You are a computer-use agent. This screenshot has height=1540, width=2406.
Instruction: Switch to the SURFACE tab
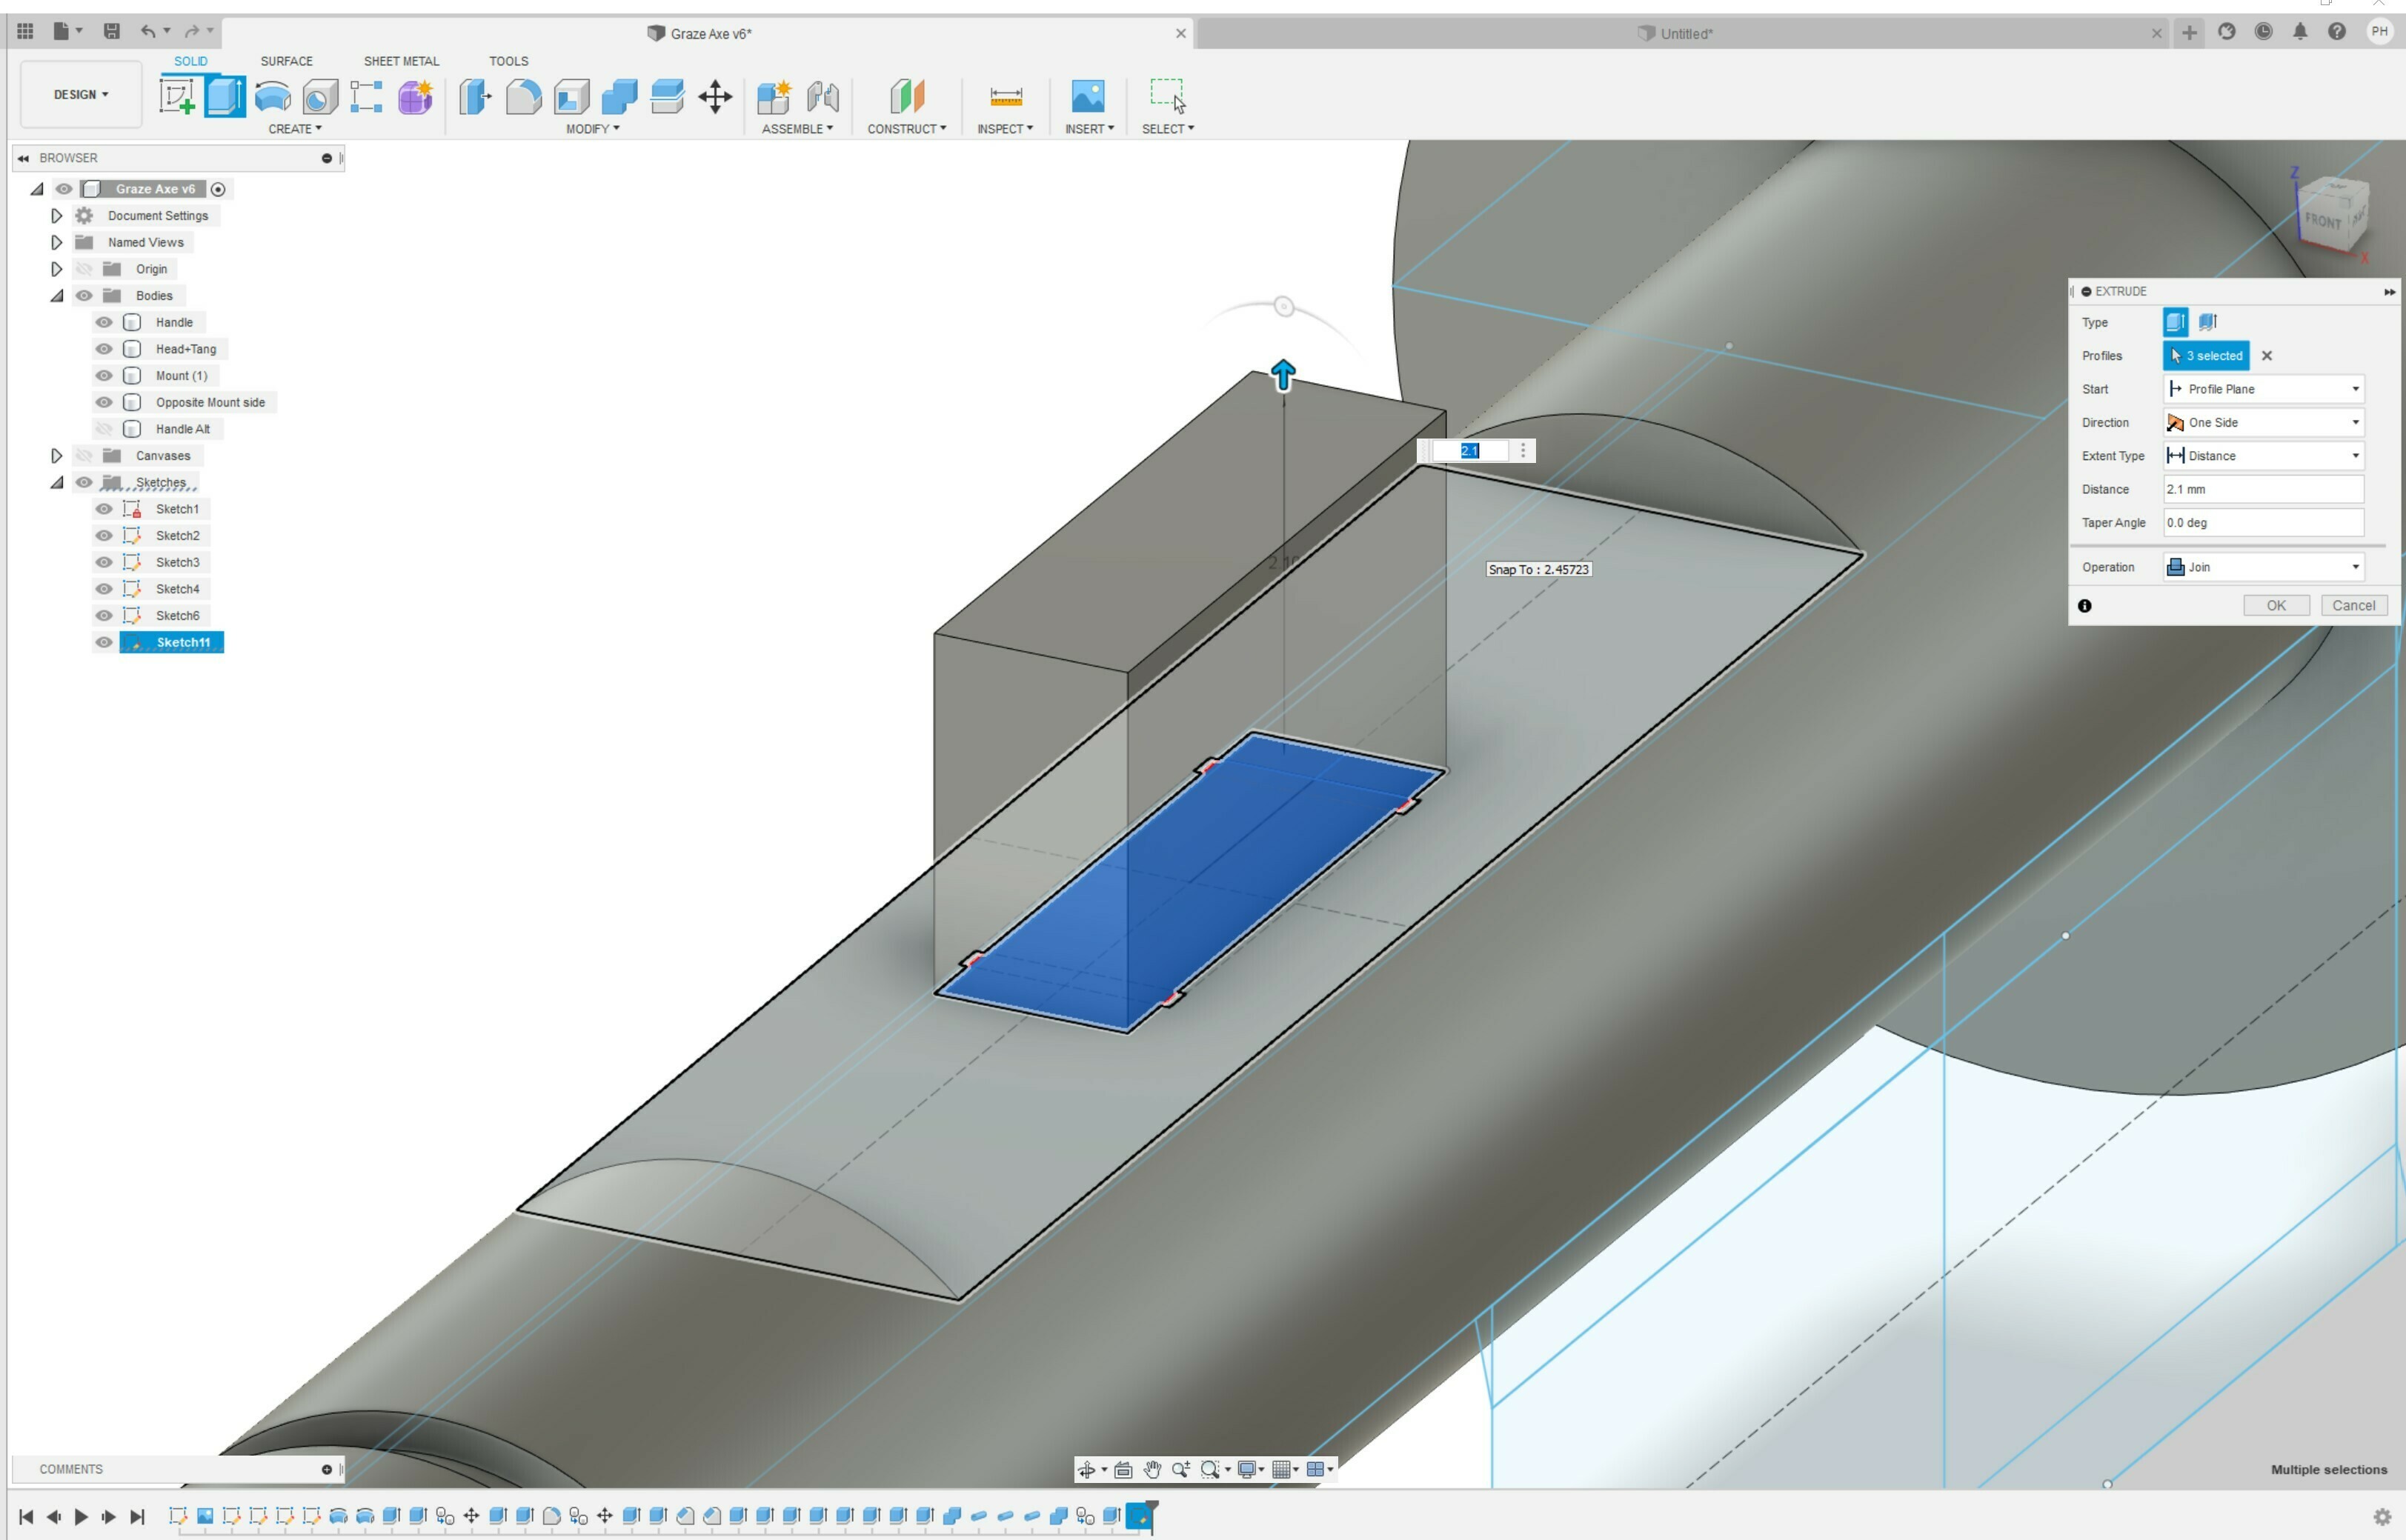286,61
